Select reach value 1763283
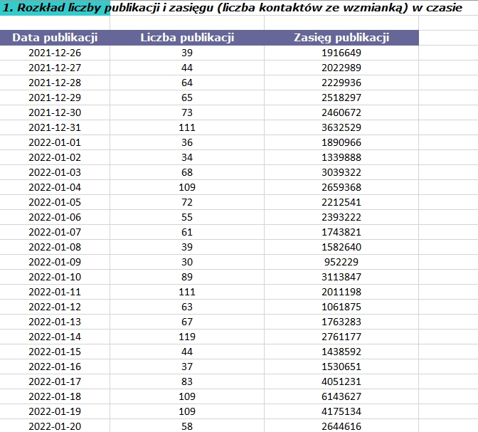Screen dimensions: 478x432 (341, 322)
